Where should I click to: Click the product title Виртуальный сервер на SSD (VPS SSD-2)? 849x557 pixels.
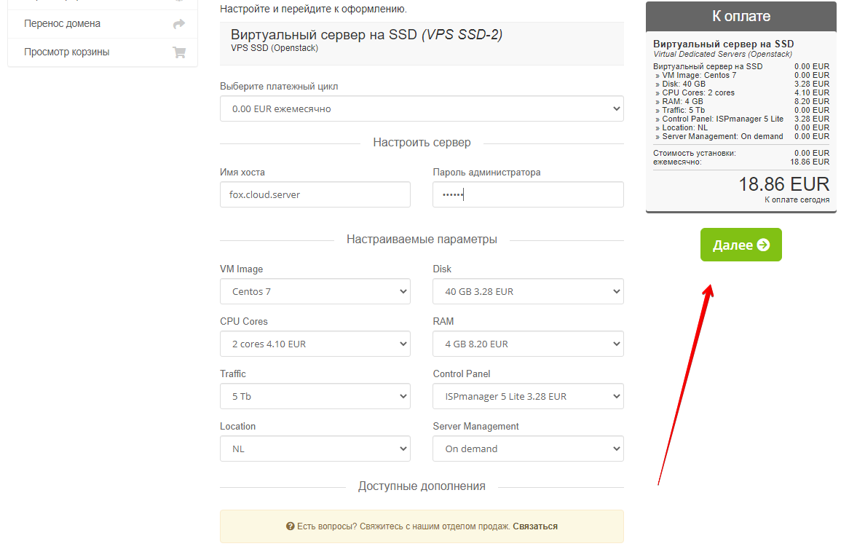click(366, 35)
